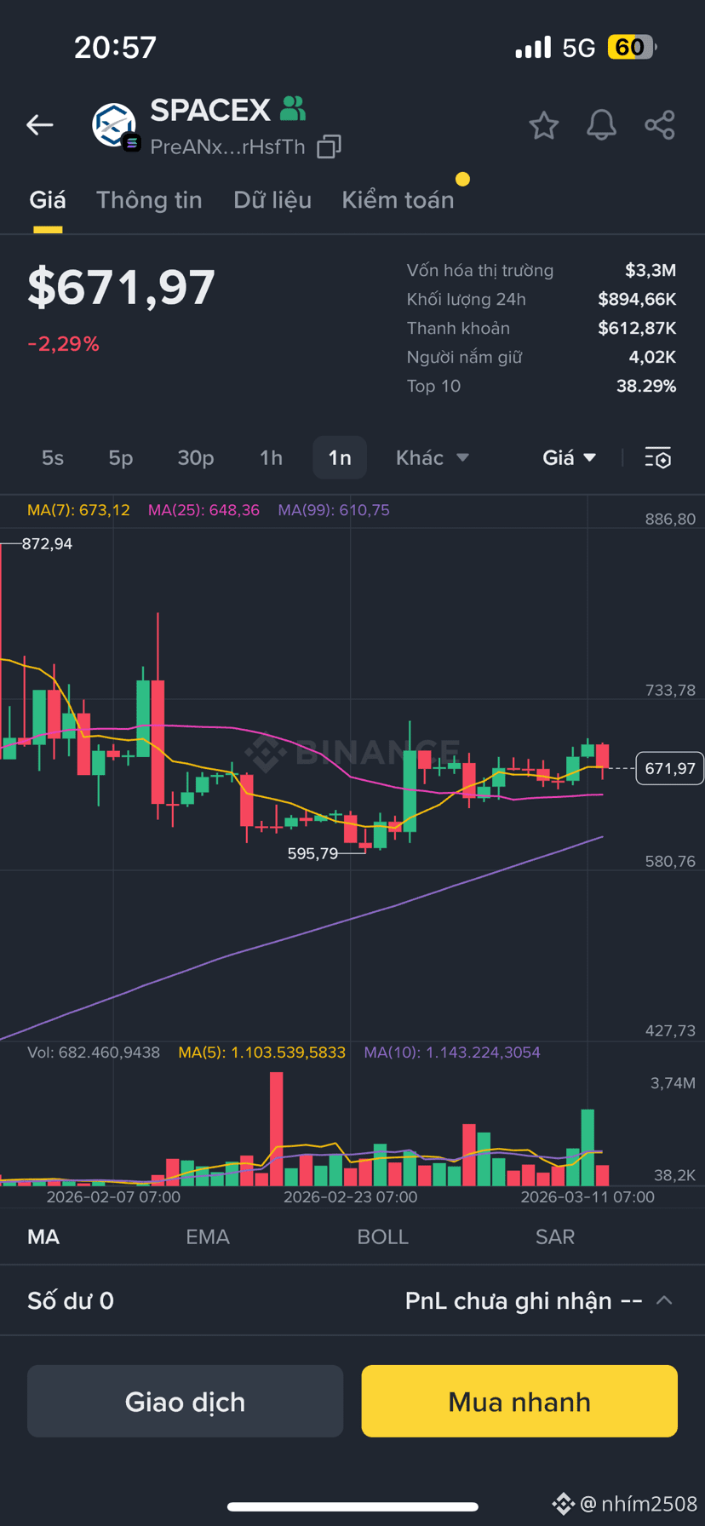Tap the Vốn hóa thị trường $3,3M value
Image resolution: width=705 pixels, height=1526 pixels.
651,270
